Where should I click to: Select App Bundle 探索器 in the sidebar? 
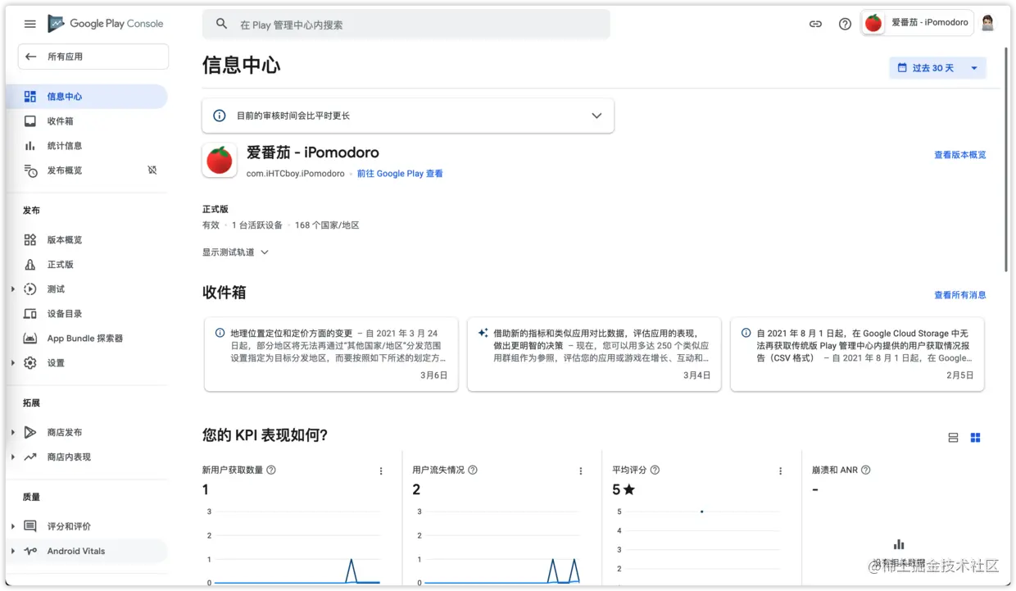(x=88, y=339)
